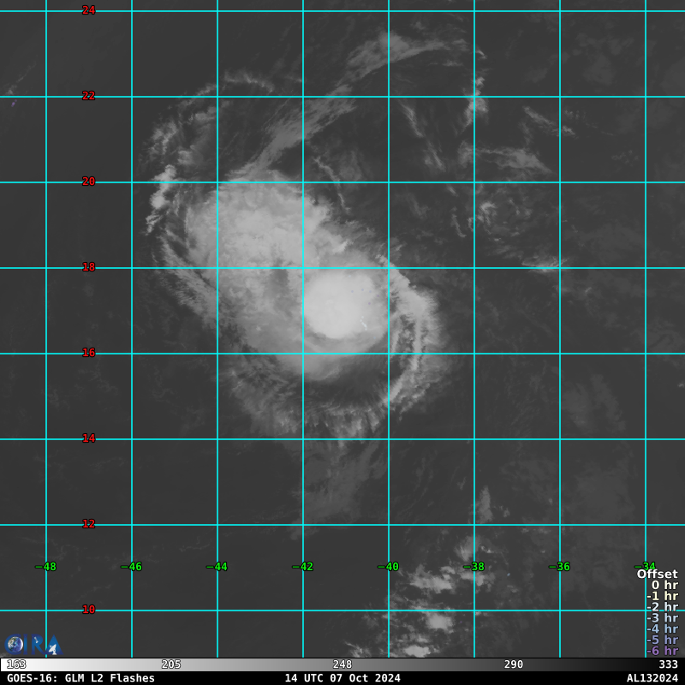Click the GOES-16: GLM L2 Flashes title
Viewport: 685px width, 685px height.
click(x=81, y=678)
